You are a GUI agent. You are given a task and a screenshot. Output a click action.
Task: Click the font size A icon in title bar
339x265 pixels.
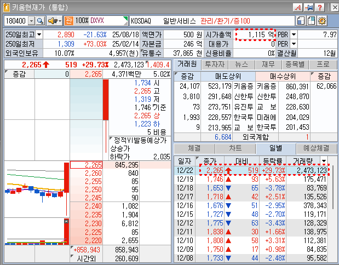[x=298, y=8]
